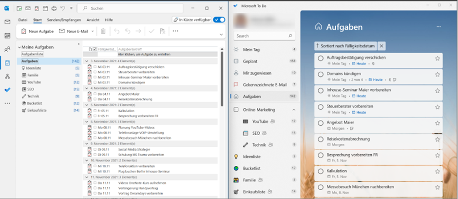Screen dimensions: 458x199
Task: Switch to the Ansicht tab
Action: (x=93, y=20)
